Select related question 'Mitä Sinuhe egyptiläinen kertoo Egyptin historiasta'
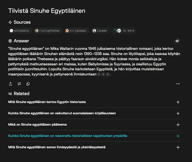The height and width of the screenshot is (162, 192). click(47, 102)
